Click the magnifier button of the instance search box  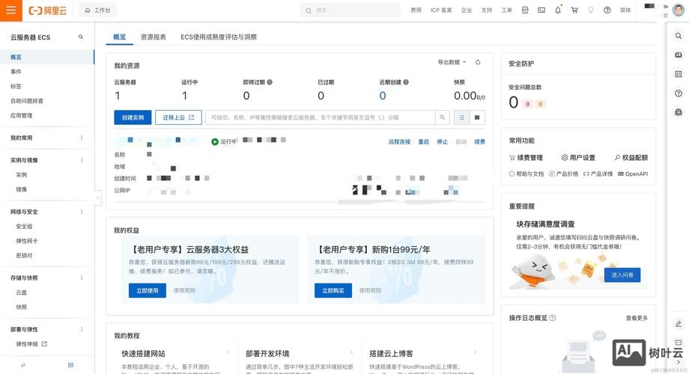pos(442,117)
